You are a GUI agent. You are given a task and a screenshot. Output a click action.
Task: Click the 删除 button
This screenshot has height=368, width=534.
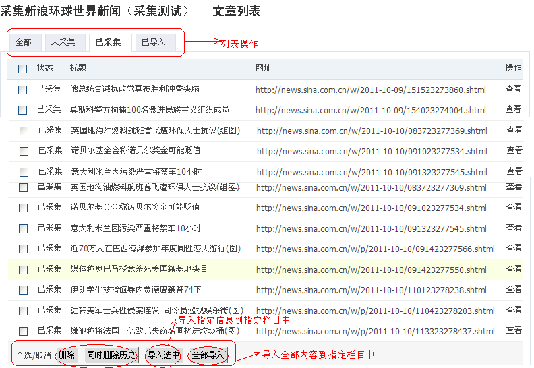(x=67, y=355)
